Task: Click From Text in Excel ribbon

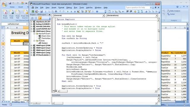Action: tap(18, 14)
